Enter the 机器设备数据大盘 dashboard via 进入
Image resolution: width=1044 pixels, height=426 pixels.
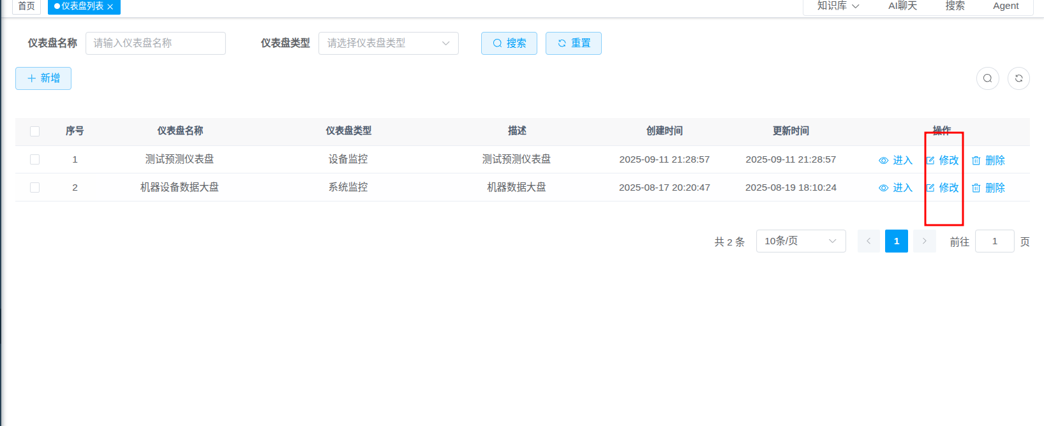click(896, 187)
